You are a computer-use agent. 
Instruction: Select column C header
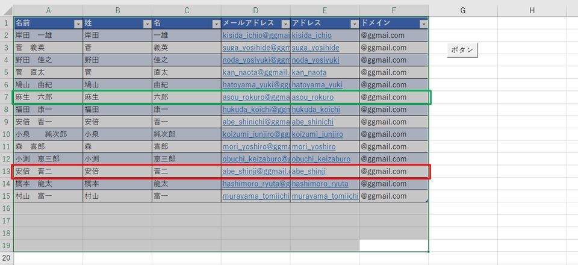[x=187, y=11]
